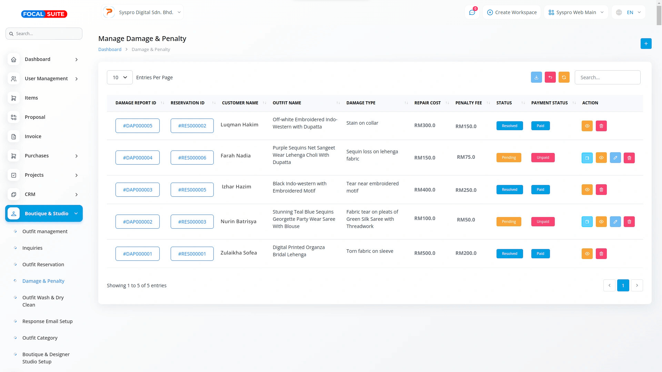This screenshot has height=372, width=662.
Task: Delete damage report #DAP000005
Action: (x=601, y=126)
